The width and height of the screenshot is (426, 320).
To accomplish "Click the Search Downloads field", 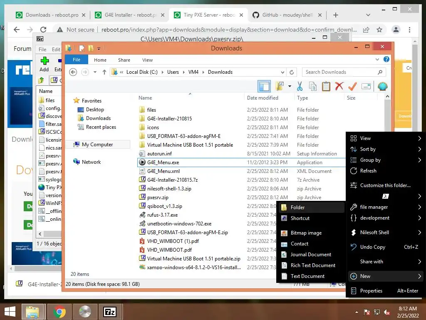I will point(344,72).
